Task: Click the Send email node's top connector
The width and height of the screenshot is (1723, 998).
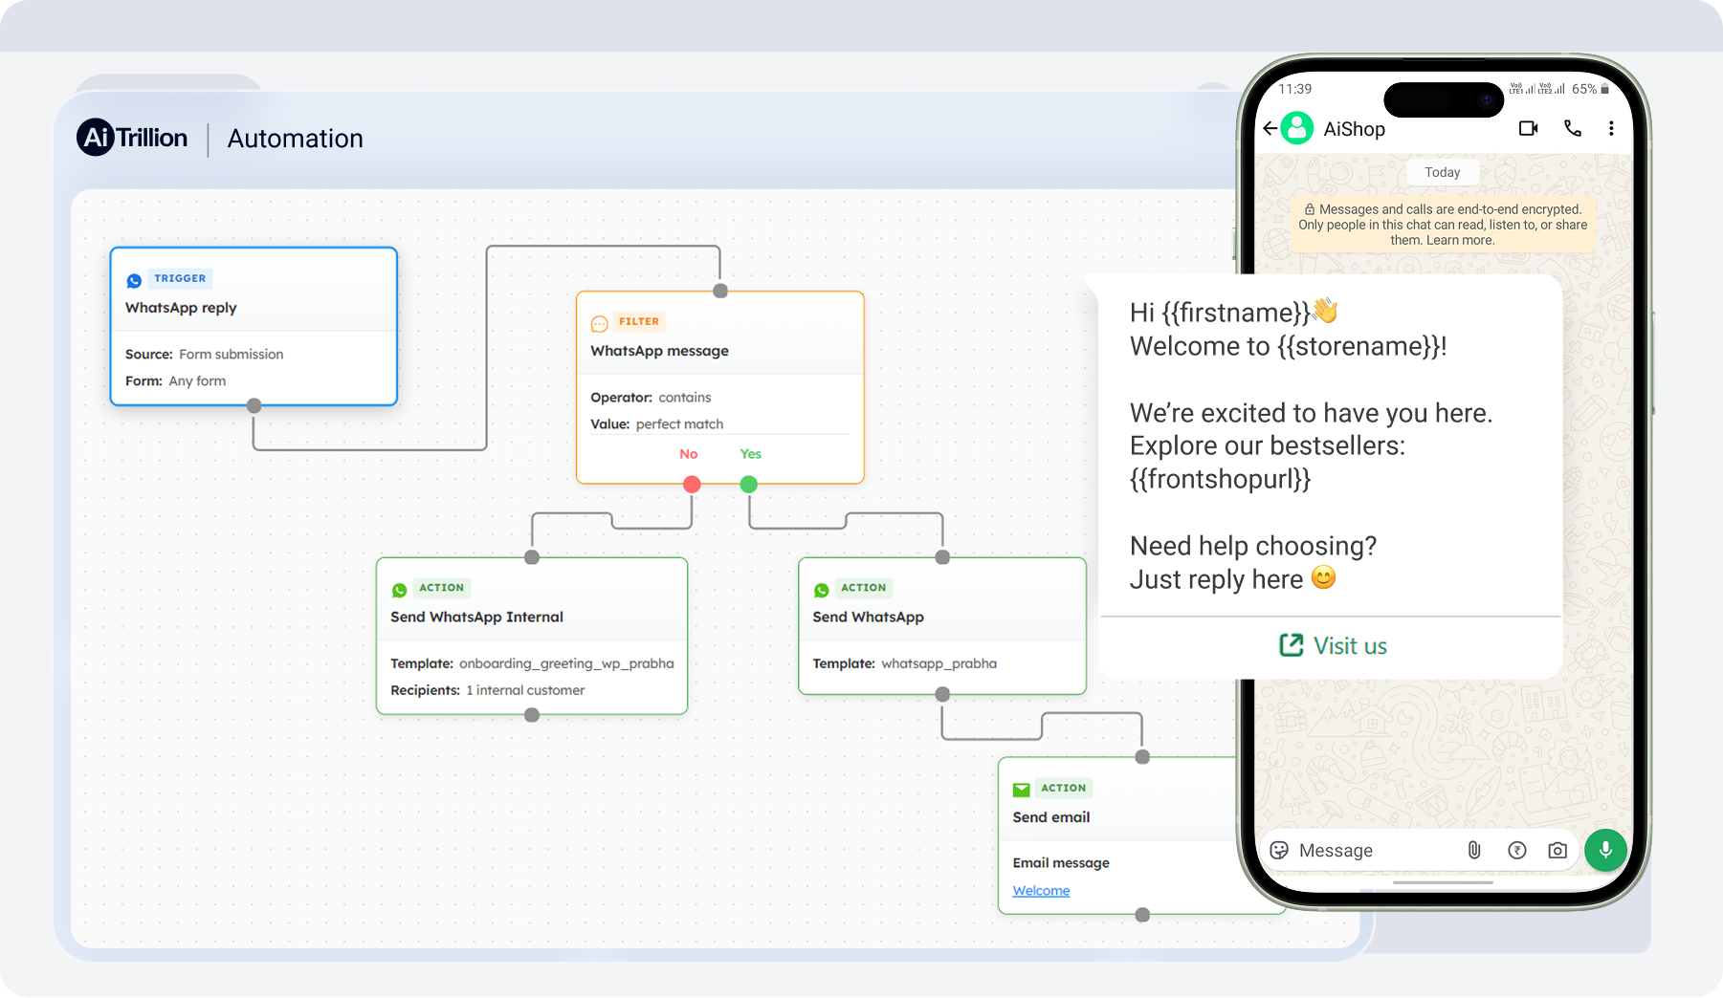Action: 1142,757
